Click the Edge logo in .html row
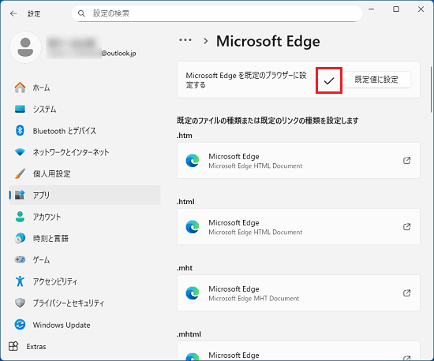434x361 pixels. pos(193,227)
